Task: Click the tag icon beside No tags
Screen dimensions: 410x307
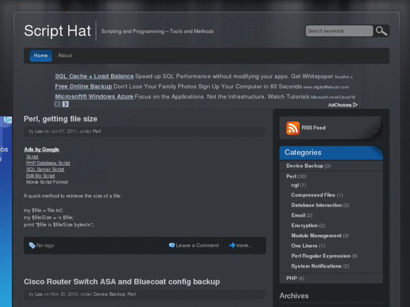Action: tap(32, 246)
